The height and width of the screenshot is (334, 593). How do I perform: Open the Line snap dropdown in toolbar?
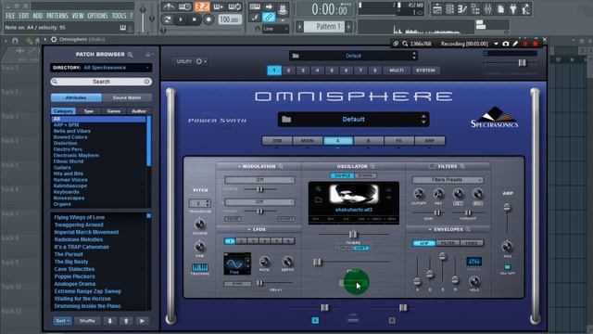coord(275,29)
